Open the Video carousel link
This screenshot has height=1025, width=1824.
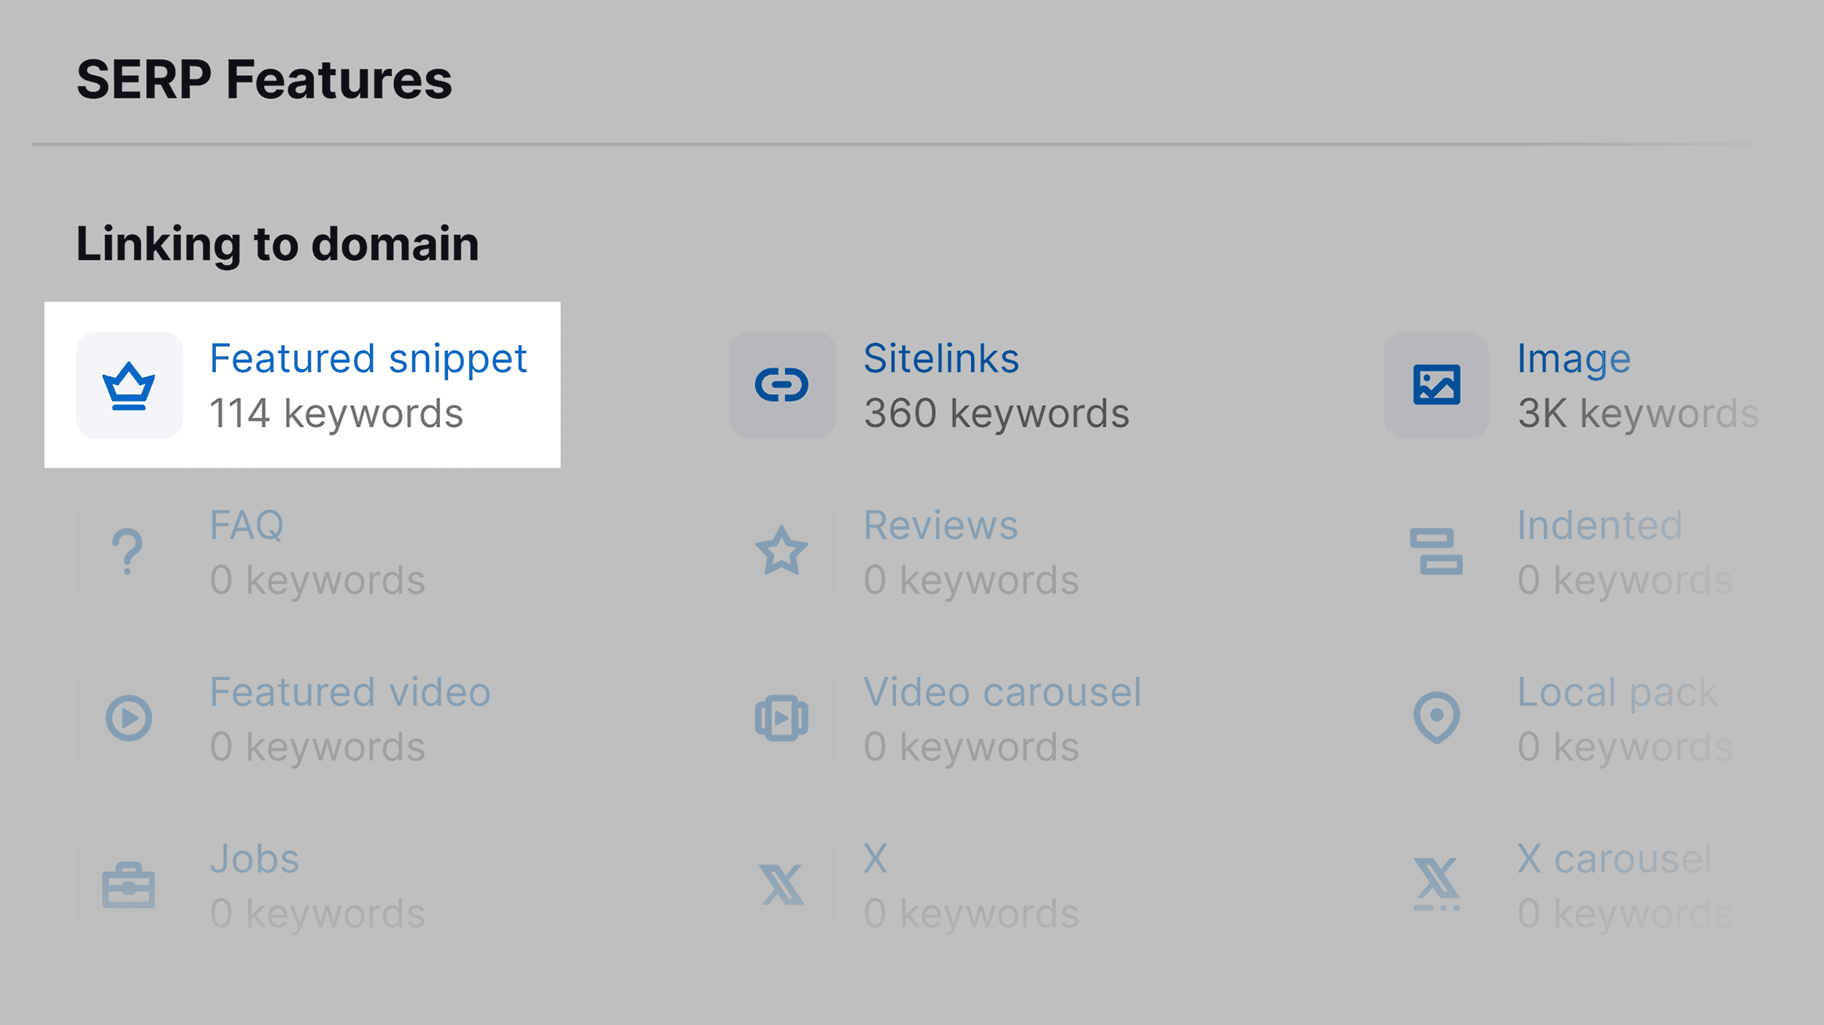pyautogui.click(x=1002, y=692)
